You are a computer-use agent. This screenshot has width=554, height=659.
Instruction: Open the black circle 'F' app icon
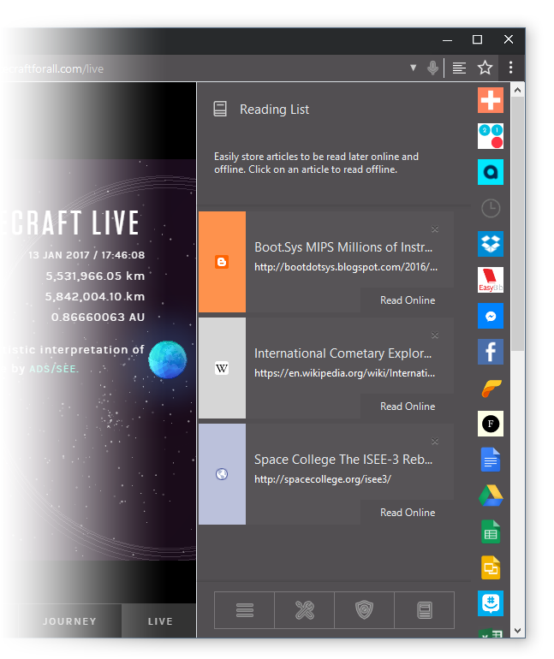[x=490, y=424]
